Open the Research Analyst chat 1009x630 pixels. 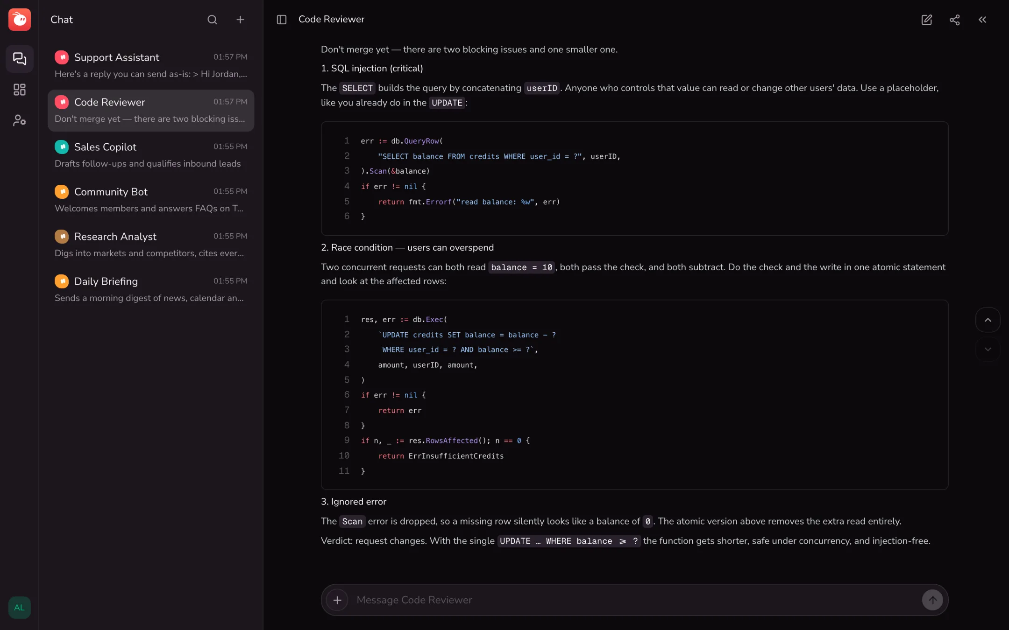(x=151, y=245)
